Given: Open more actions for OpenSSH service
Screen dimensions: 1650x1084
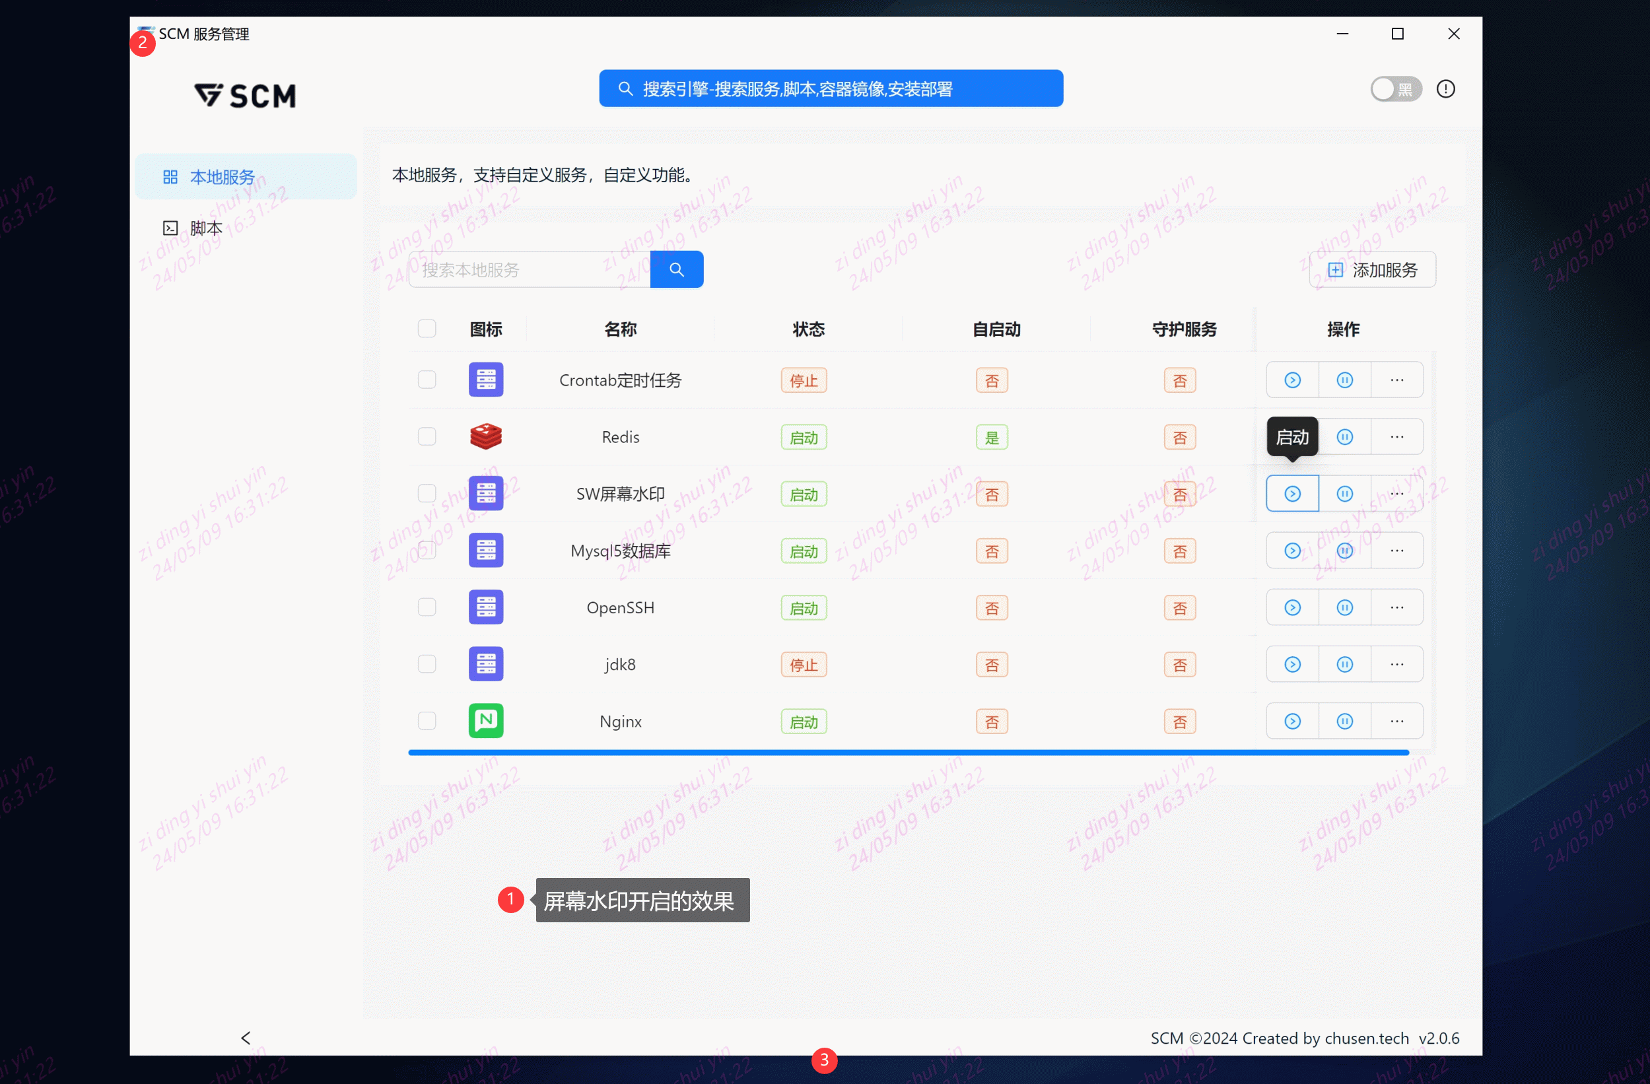Looking at the screenshot, I should click(1397, 607).
